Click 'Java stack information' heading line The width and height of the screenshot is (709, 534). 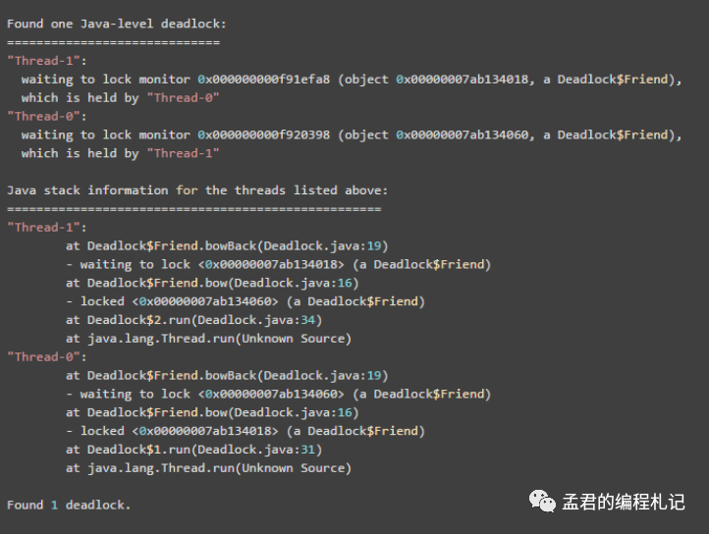tap(197, 190)
